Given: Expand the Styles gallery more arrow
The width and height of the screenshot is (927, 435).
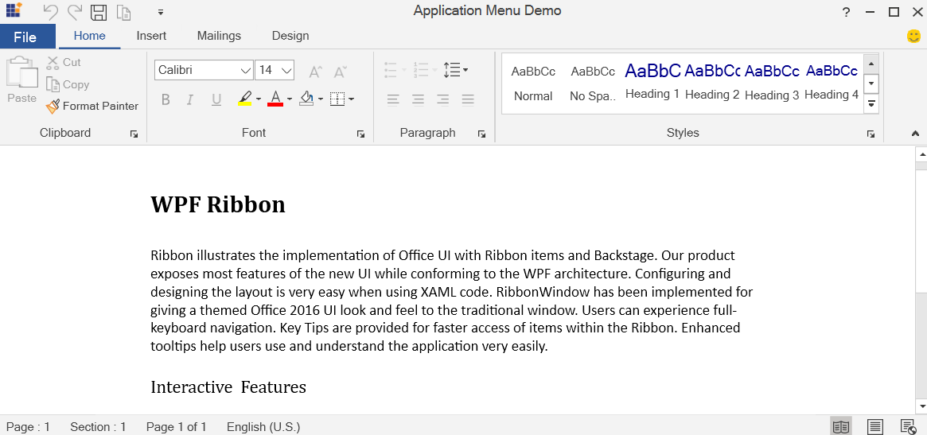Looking at the screenshot, I should coord(871,103).
